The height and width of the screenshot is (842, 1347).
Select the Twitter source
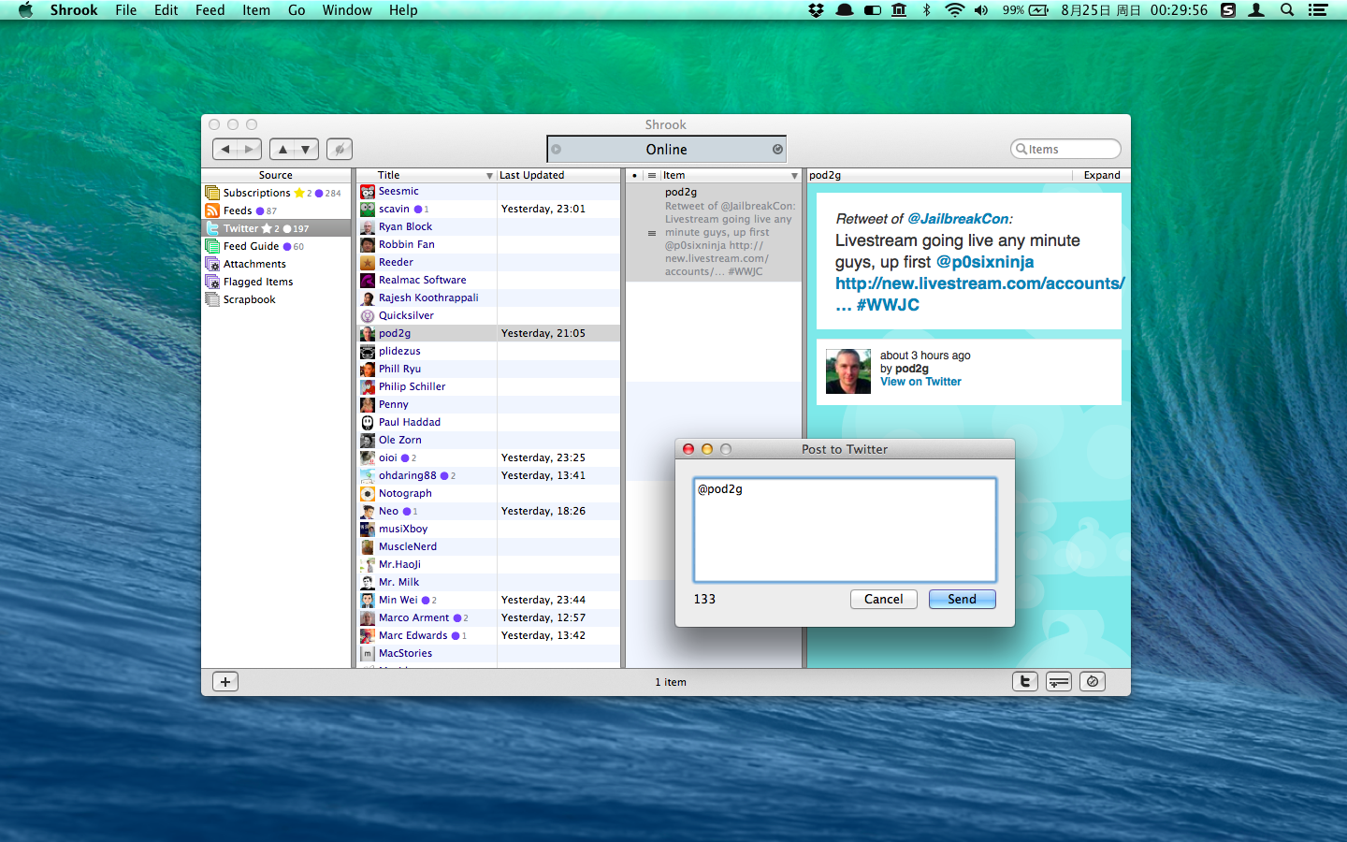pos(276,228)
